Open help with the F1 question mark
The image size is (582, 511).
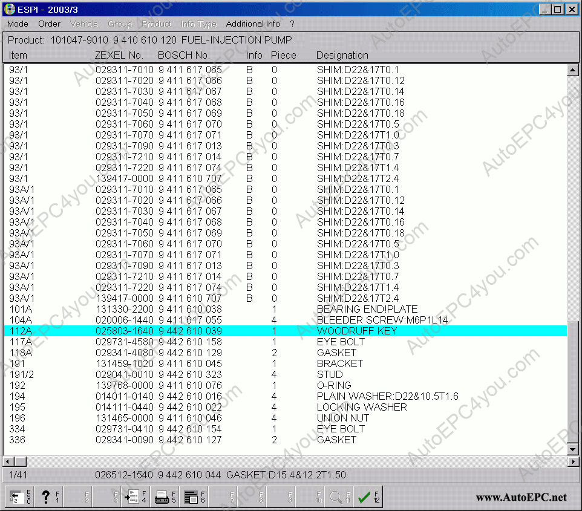[x=50, y=497]
